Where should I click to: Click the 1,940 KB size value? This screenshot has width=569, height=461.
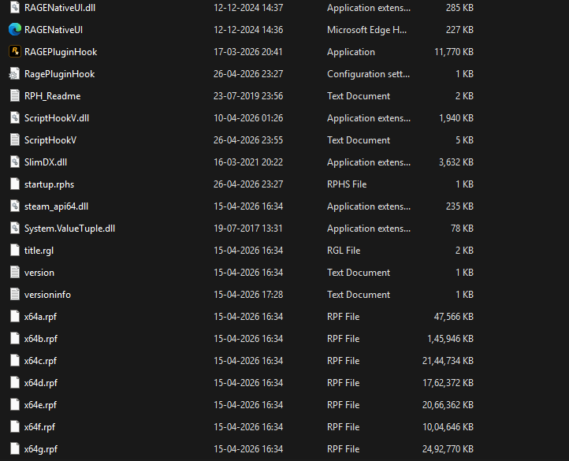pos(456,118)
